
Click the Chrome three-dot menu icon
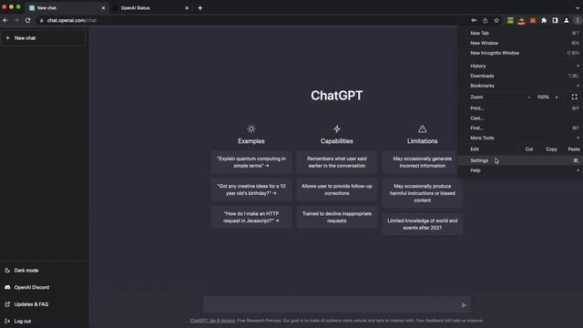[578, 20]
